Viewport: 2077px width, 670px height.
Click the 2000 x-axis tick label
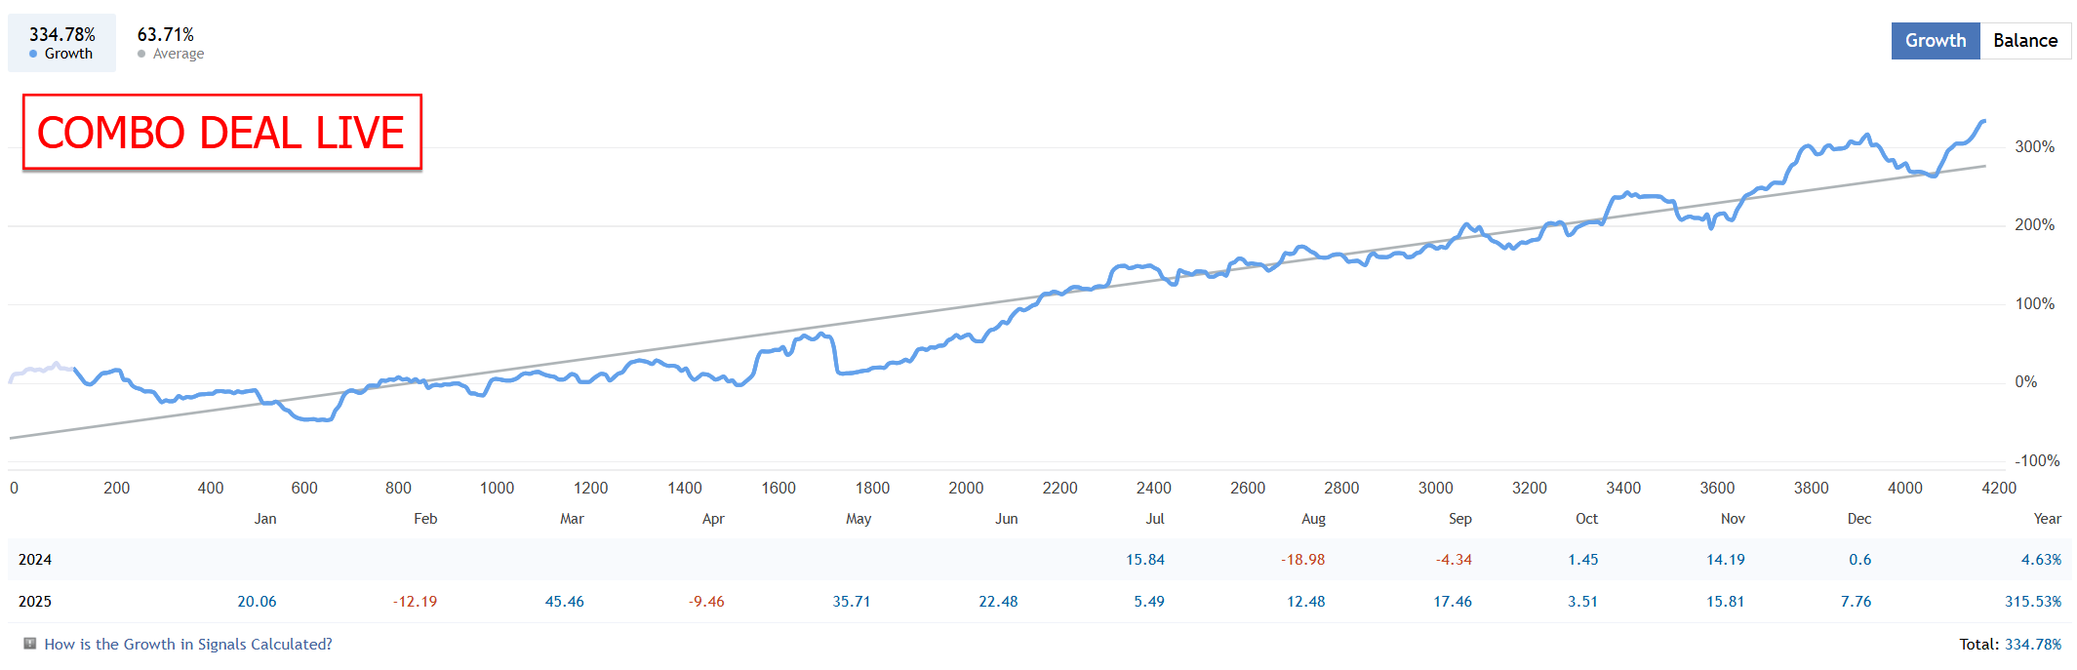(966, 488)
